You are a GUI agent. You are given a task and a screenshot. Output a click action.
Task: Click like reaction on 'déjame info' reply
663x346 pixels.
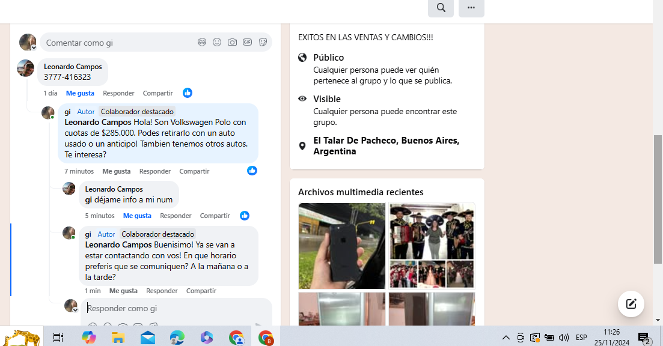click(245, 216)
